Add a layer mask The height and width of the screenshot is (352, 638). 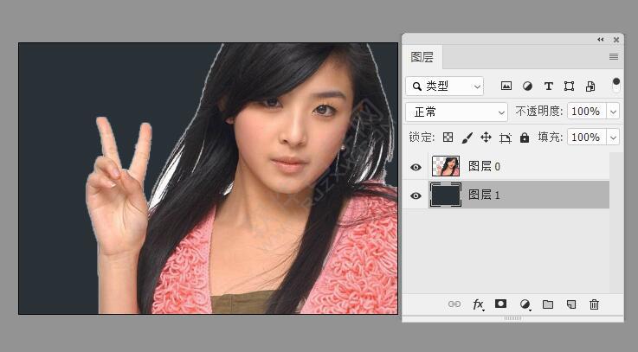(x=500, y=304)
